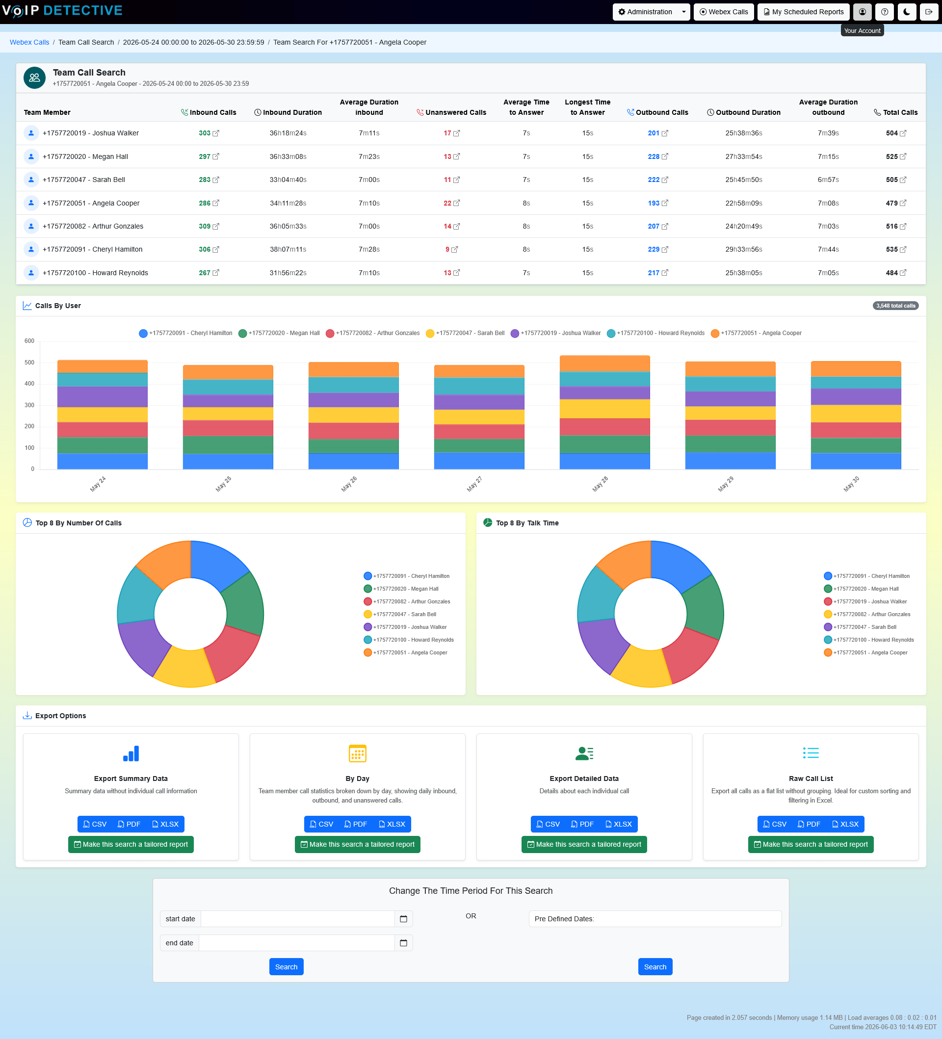Click the logout icon in header
The image size is (942, 1039).
tap(929, 12)
